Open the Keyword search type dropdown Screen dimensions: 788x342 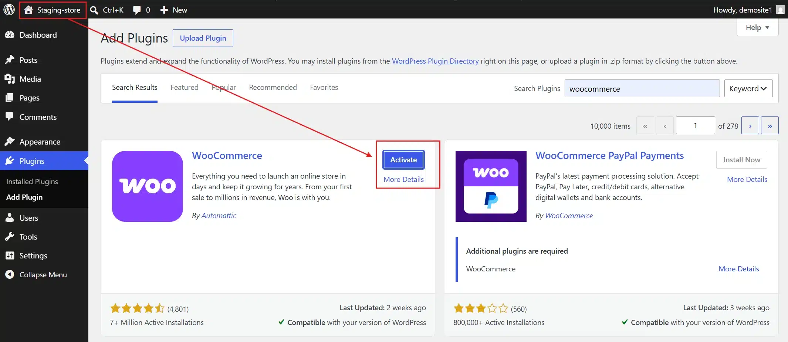(x=748, y=88)
